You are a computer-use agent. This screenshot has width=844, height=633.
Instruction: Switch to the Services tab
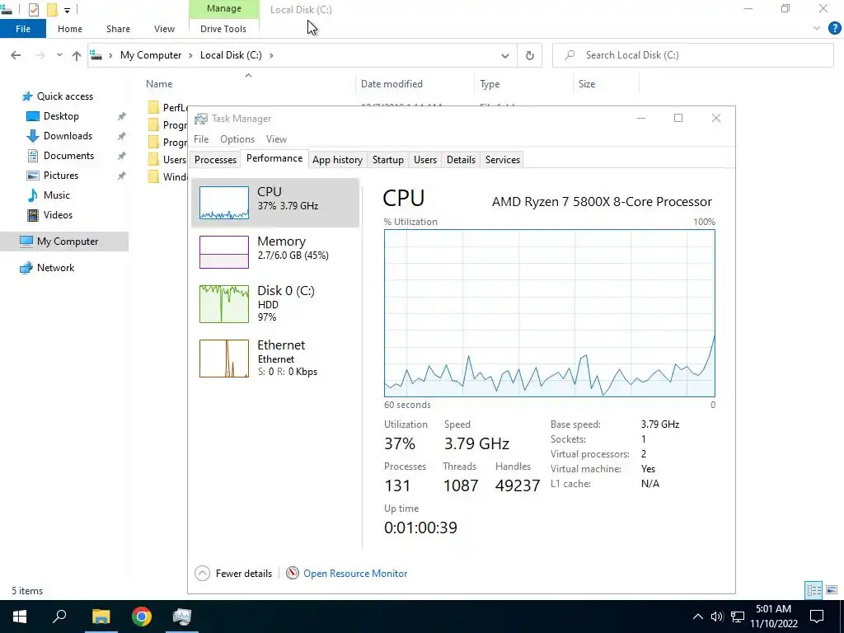pos(503,160)
